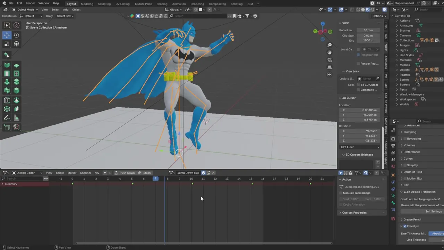444x250 pixels.
Task: Enable the Render Region checkbox
Action: point(358,64)
